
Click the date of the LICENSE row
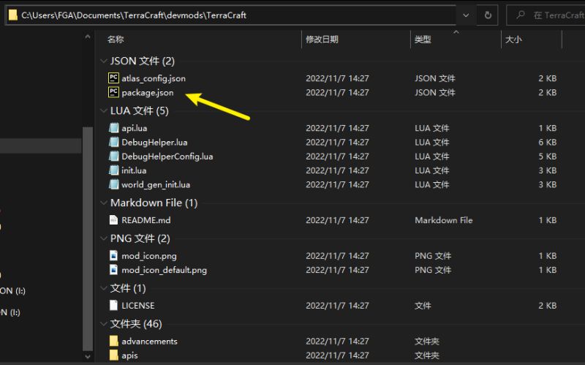click(x=337, y=305)
